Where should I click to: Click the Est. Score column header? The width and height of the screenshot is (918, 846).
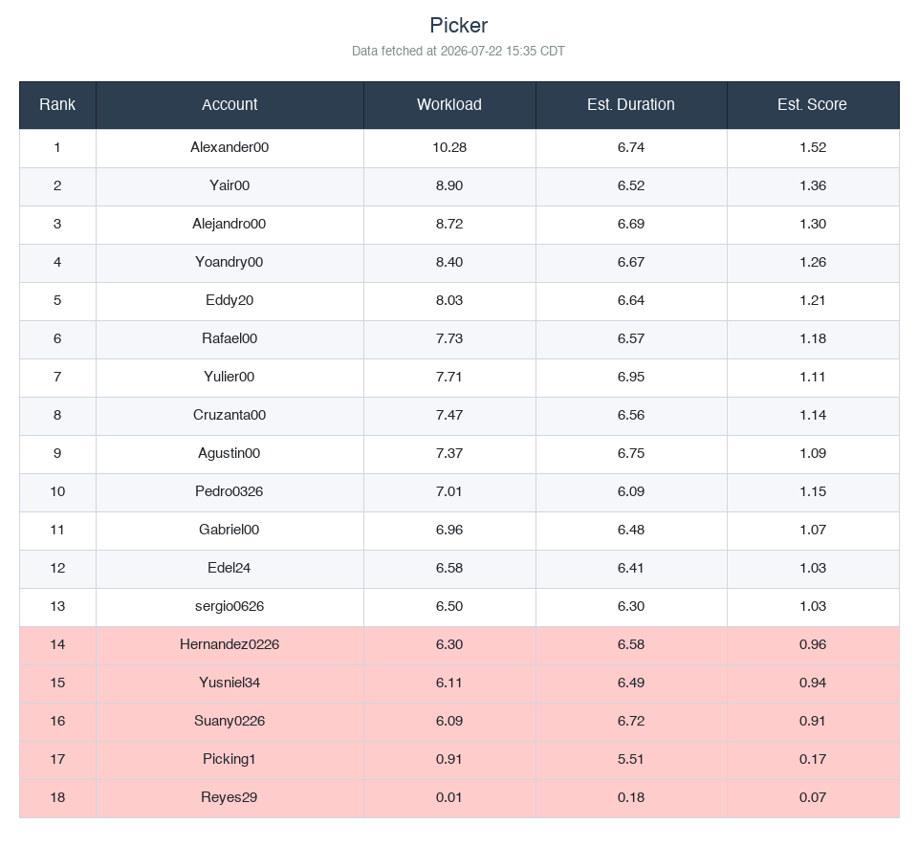point(813,105)
